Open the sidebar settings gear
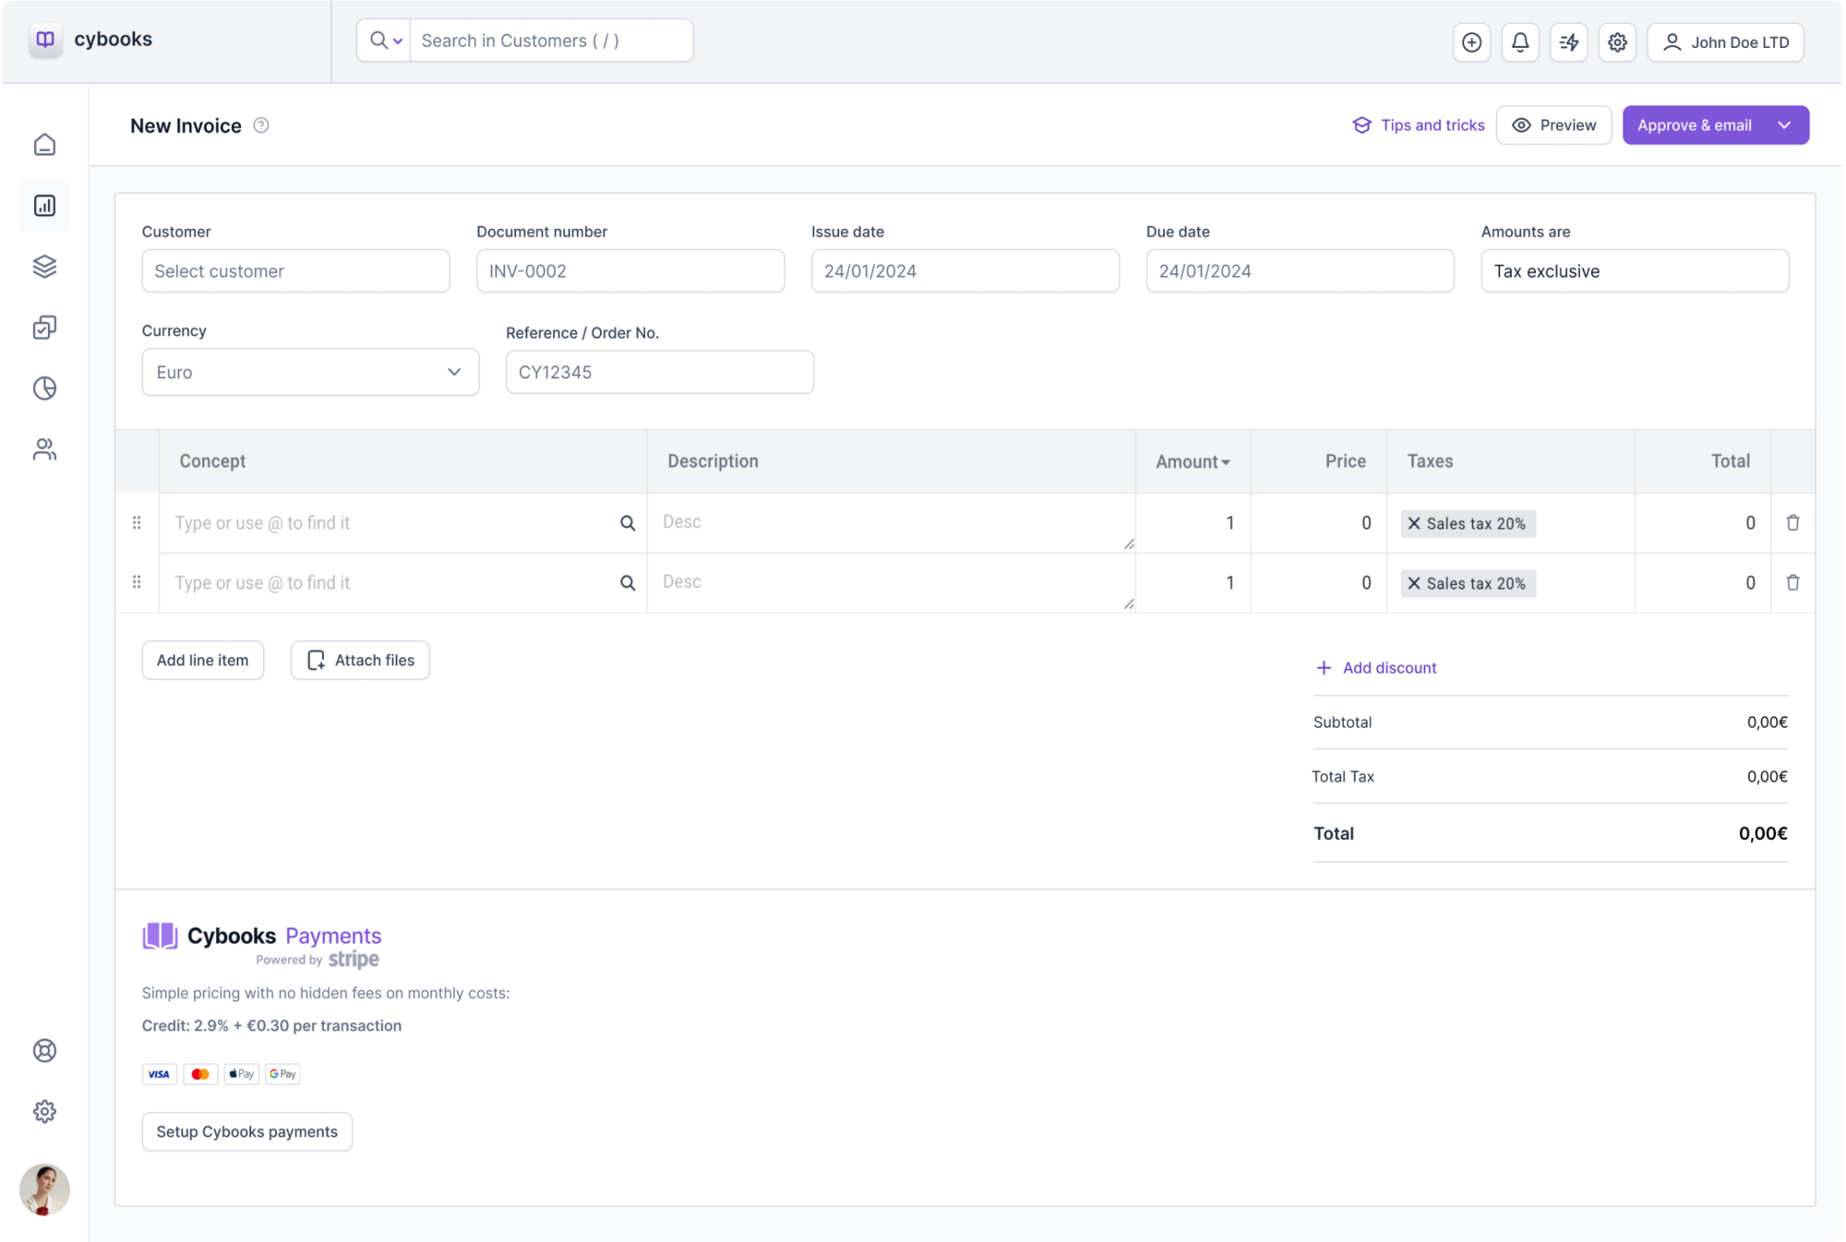 click(44, 1112)
